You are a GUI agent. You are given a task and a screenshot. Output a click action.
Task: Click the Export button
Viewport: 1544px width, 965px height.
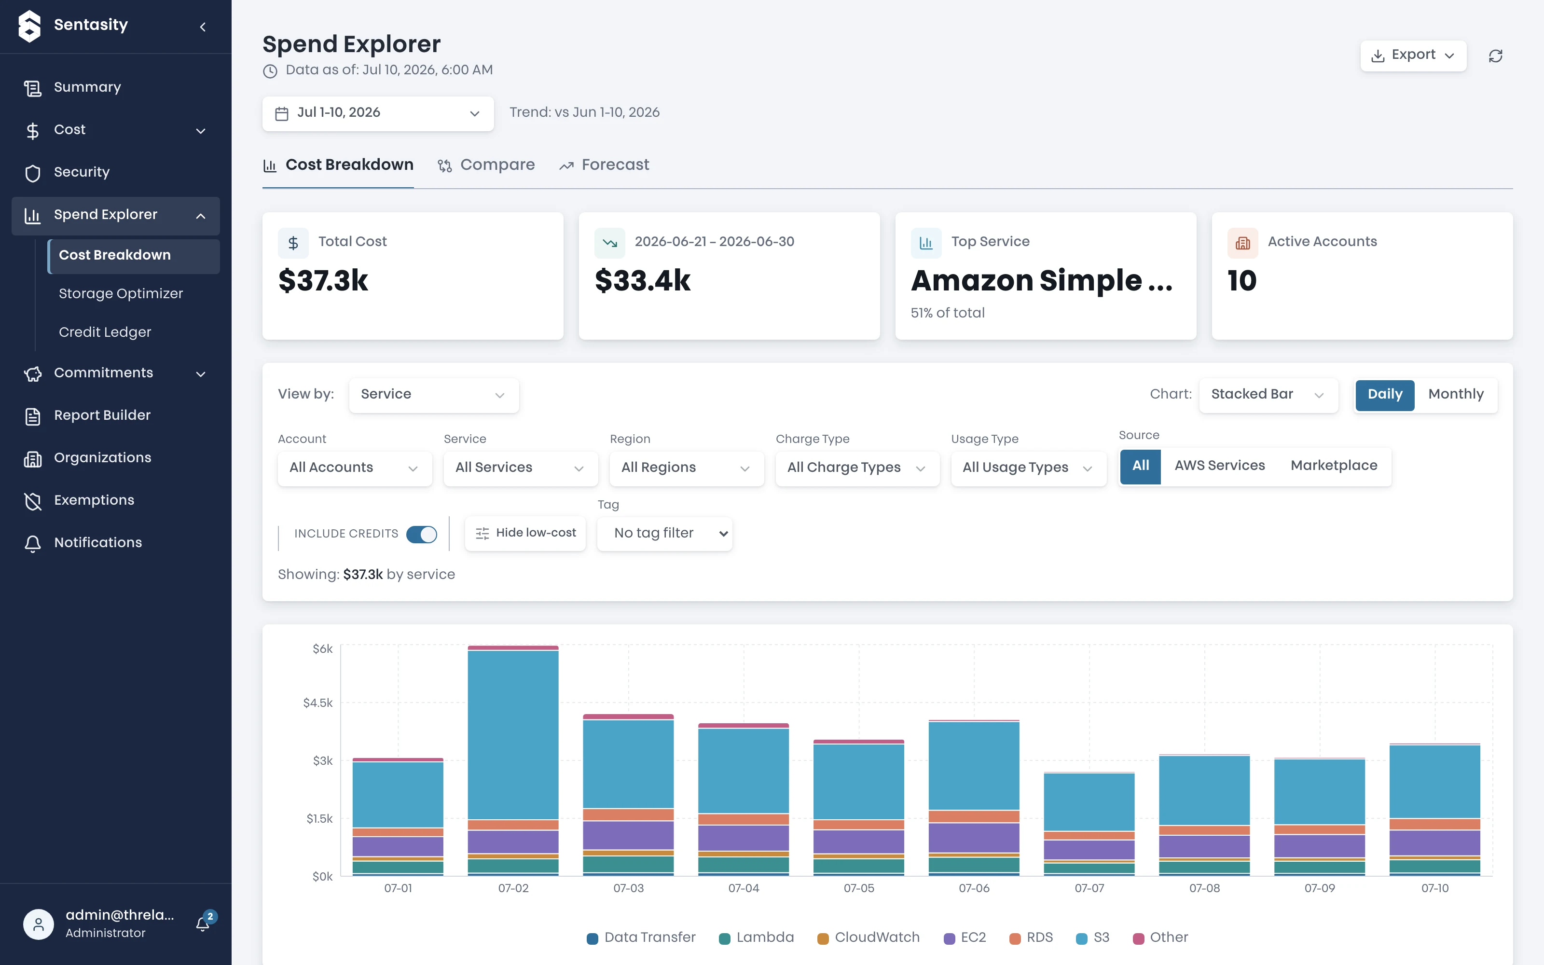[1413, 55]
